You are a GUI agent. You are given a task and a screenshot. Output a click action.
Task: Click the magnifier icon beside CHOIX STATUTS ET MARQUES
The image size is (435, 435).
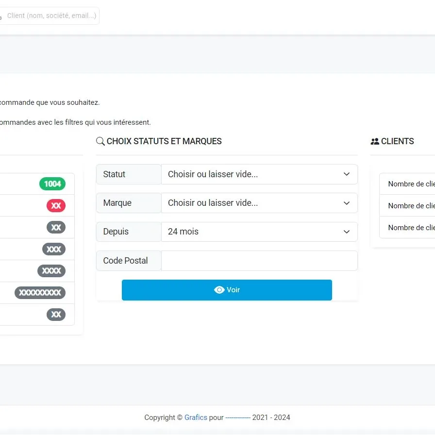click(x=100, y=141)
